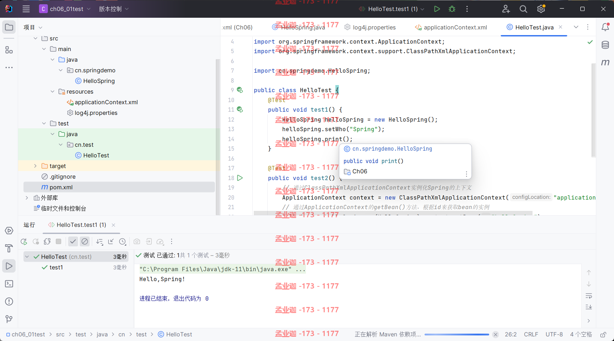The width and height of the screenshot is (614, 341).
Task: Select the pom.xml (Ch06) tab
Action: (237, 27)
